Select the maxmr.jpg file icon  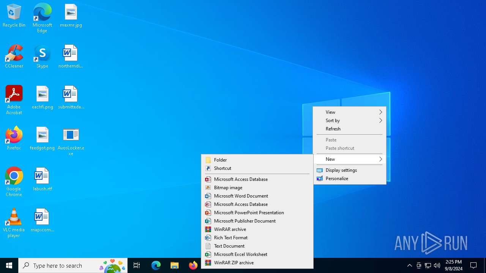point(71,16)
